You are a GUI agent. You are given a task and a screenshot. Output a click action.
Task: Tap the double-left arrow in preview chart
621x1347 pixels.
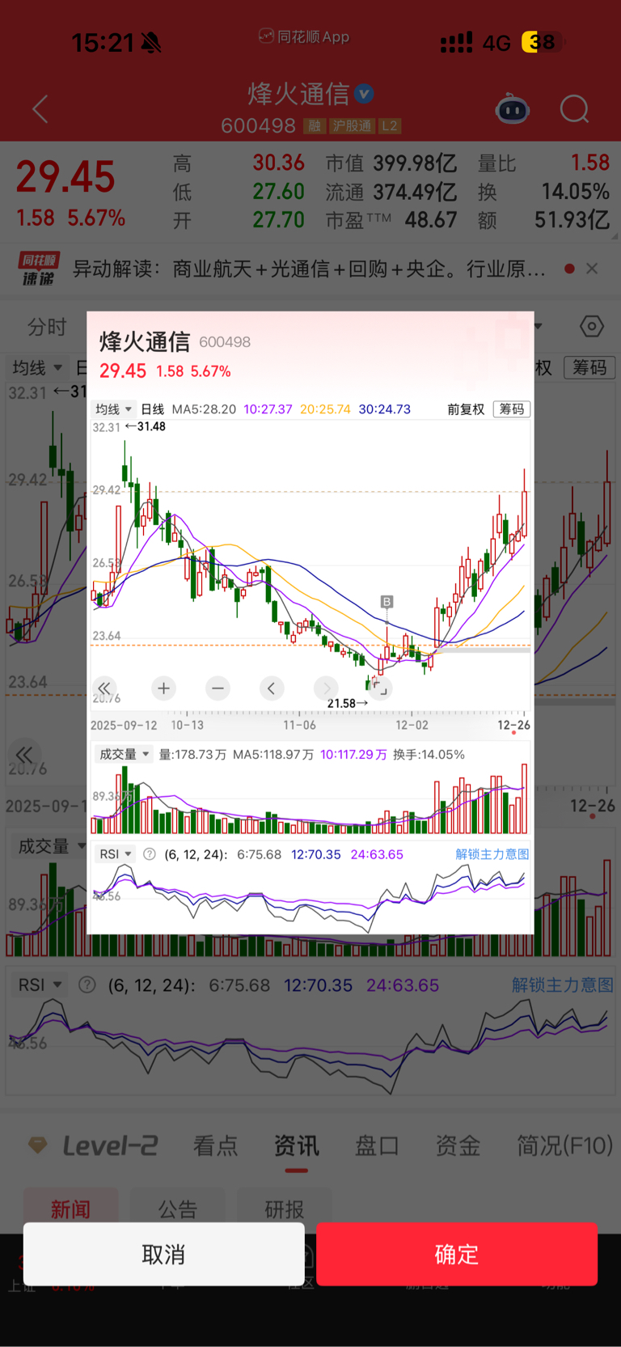[x=104, y=688]
